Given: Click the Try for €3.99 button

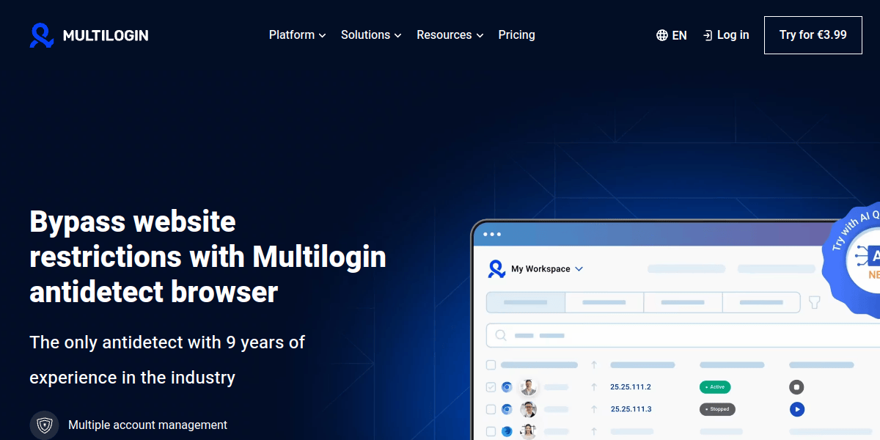Looking at the screenshot, I should pyautogui.click(x=813, y=35).
